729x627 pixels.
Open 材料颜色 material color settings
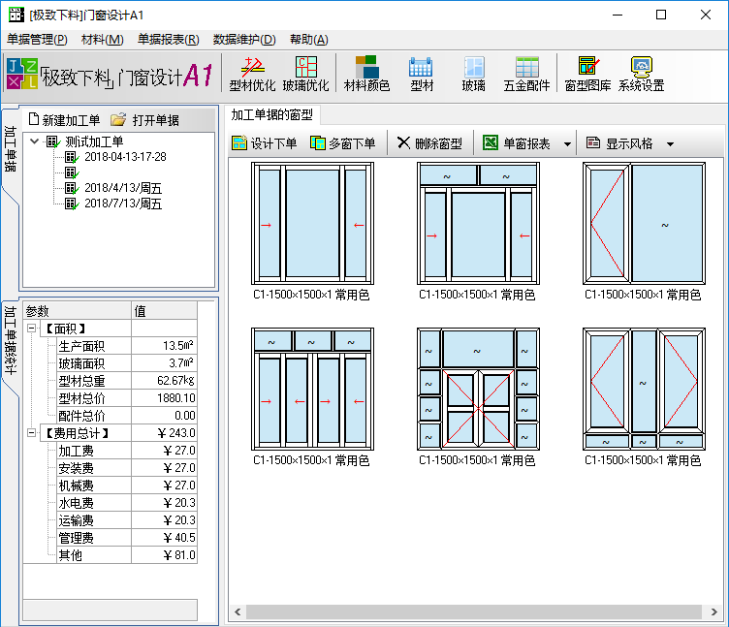click(366, 75)
